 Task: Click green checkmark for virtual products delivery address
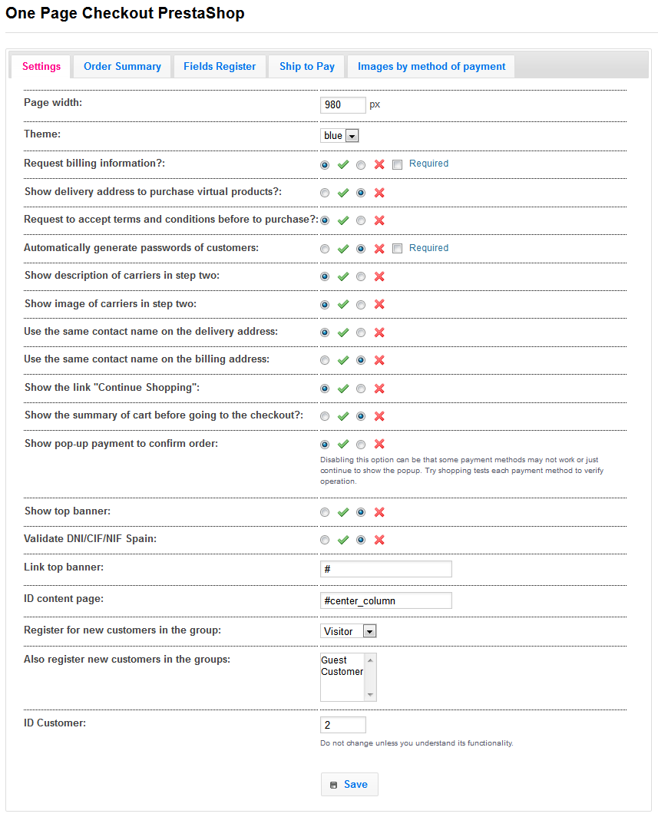343,193
